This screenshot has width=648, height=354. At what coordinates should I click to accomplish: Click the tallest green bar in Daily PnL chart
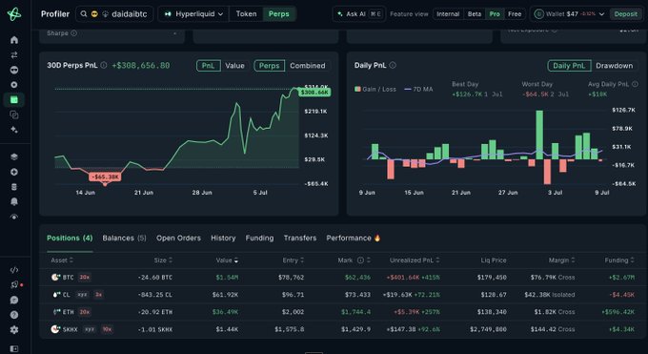pyautogui.click(x=539, y=135)
